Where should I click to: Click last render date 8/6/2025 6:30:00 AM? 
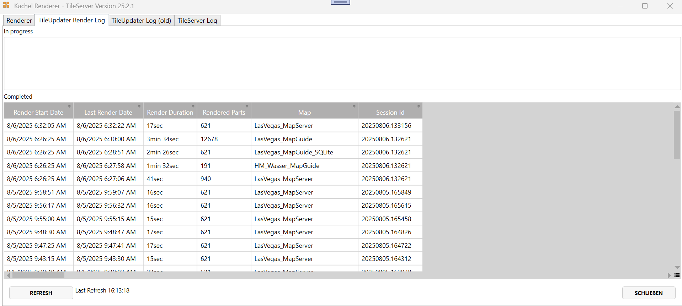(108, 139)
